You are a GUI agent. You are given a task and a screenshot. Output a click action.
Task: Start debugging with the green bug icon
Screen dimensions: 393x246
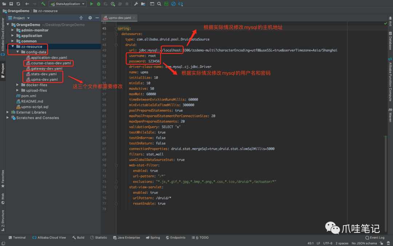(99, 4)
